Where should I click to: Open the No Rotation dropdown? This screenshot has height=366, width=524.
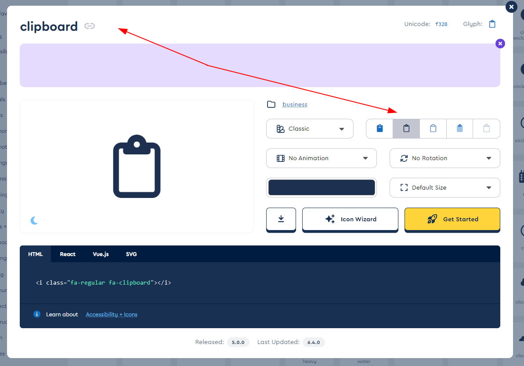(x=445, y=158)
